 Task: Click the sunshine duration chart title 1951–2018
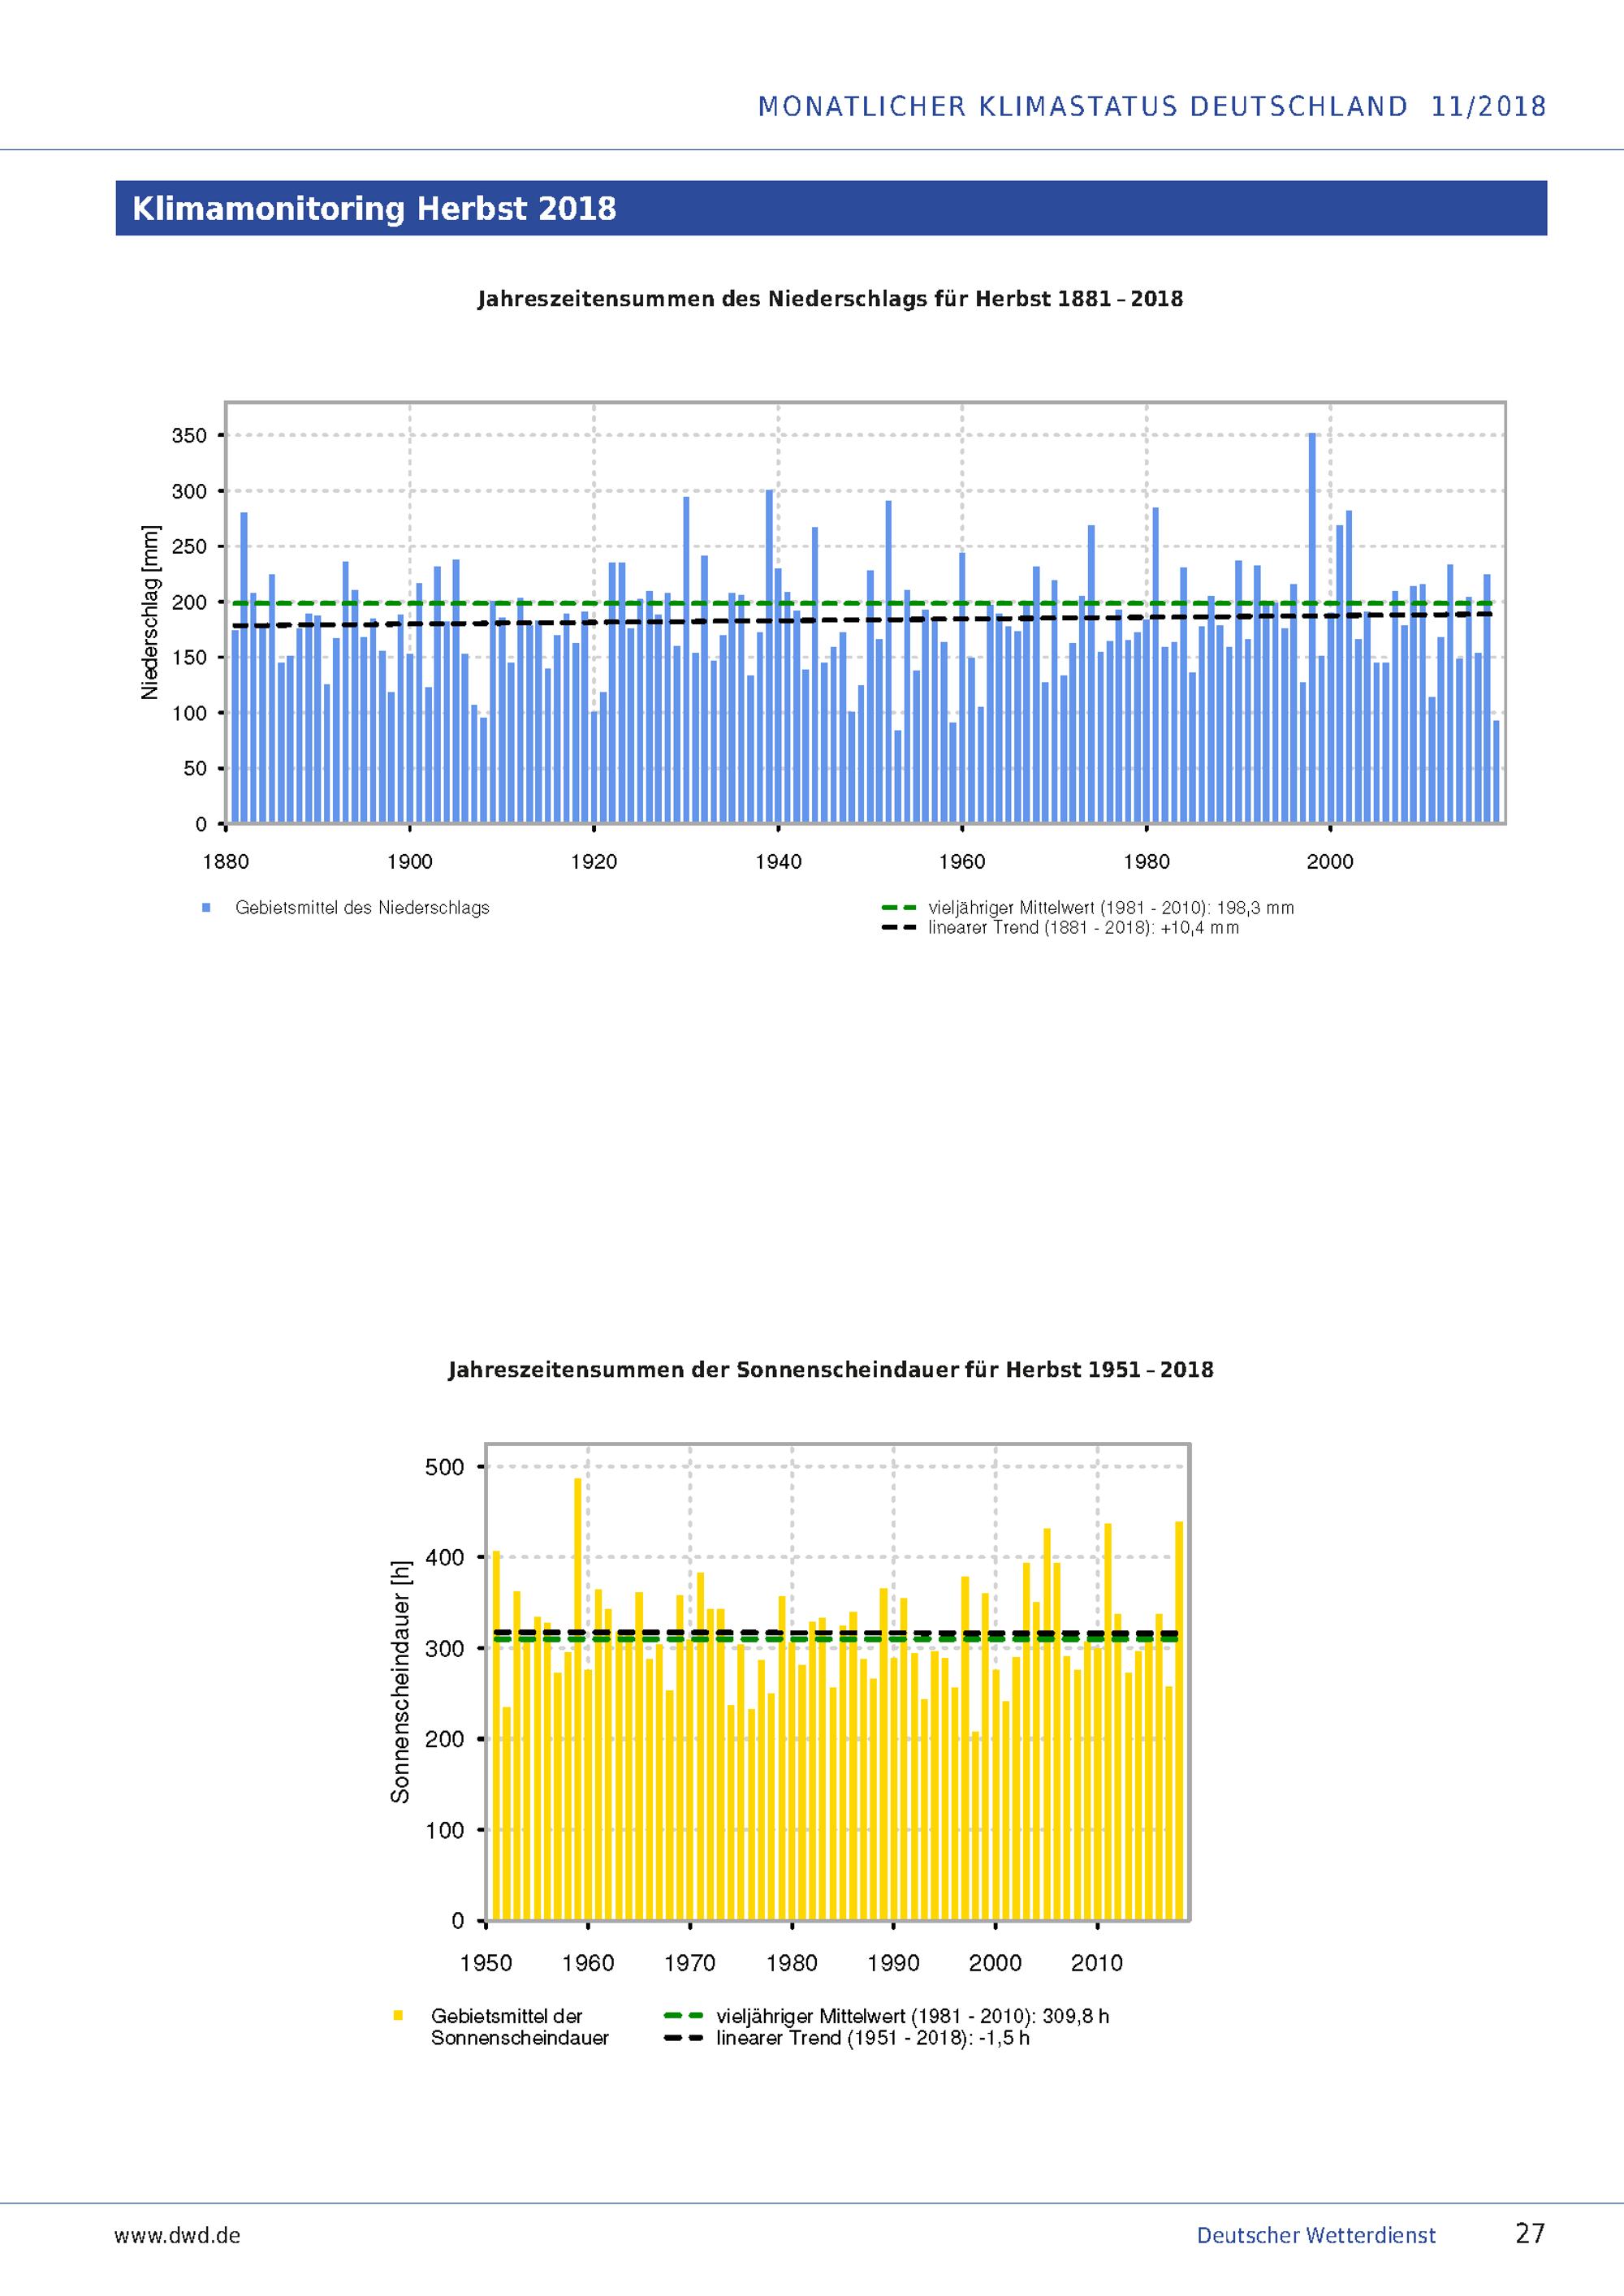pyautogui.click(x=830, y=1369)
